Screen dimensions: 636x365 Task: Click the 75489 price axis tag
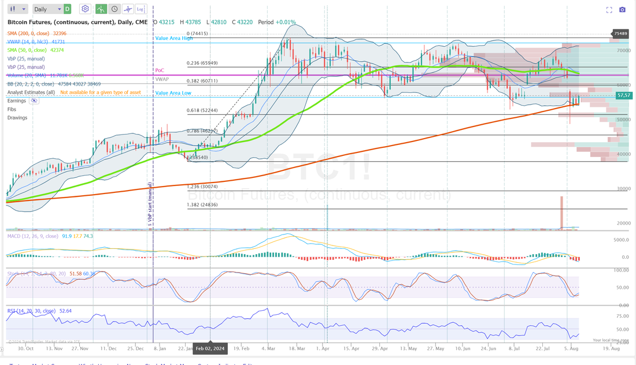[x=620, y=33]
